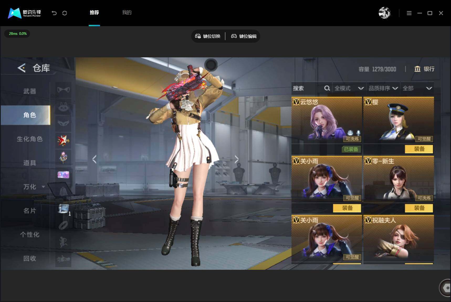Click the undo arrow in title bar
The image size is (451, 302).
pyautogui.click(x=54, y=13)
